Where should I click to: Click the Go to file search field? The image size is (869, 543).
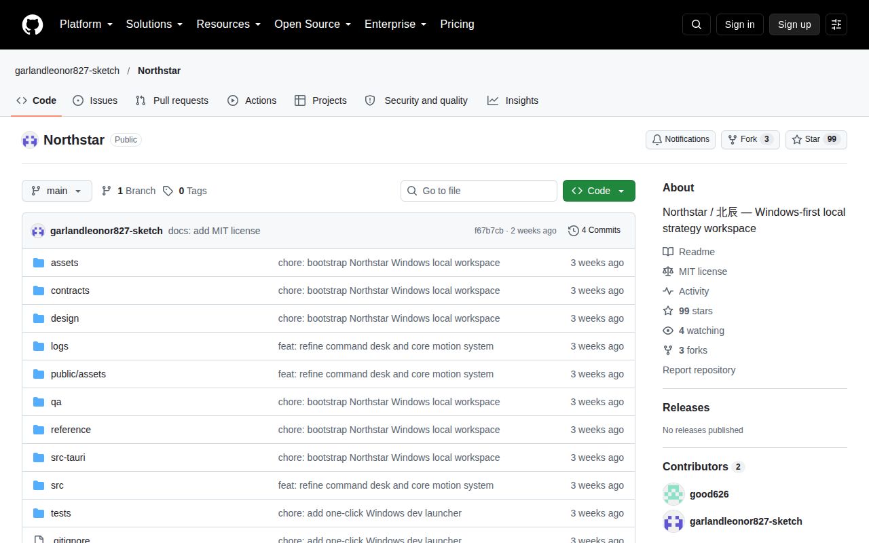click(x=479, y=191)
